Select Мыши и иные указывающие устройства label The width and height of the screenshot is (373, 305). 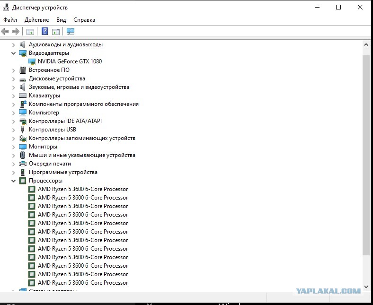[x=82, y=155]
